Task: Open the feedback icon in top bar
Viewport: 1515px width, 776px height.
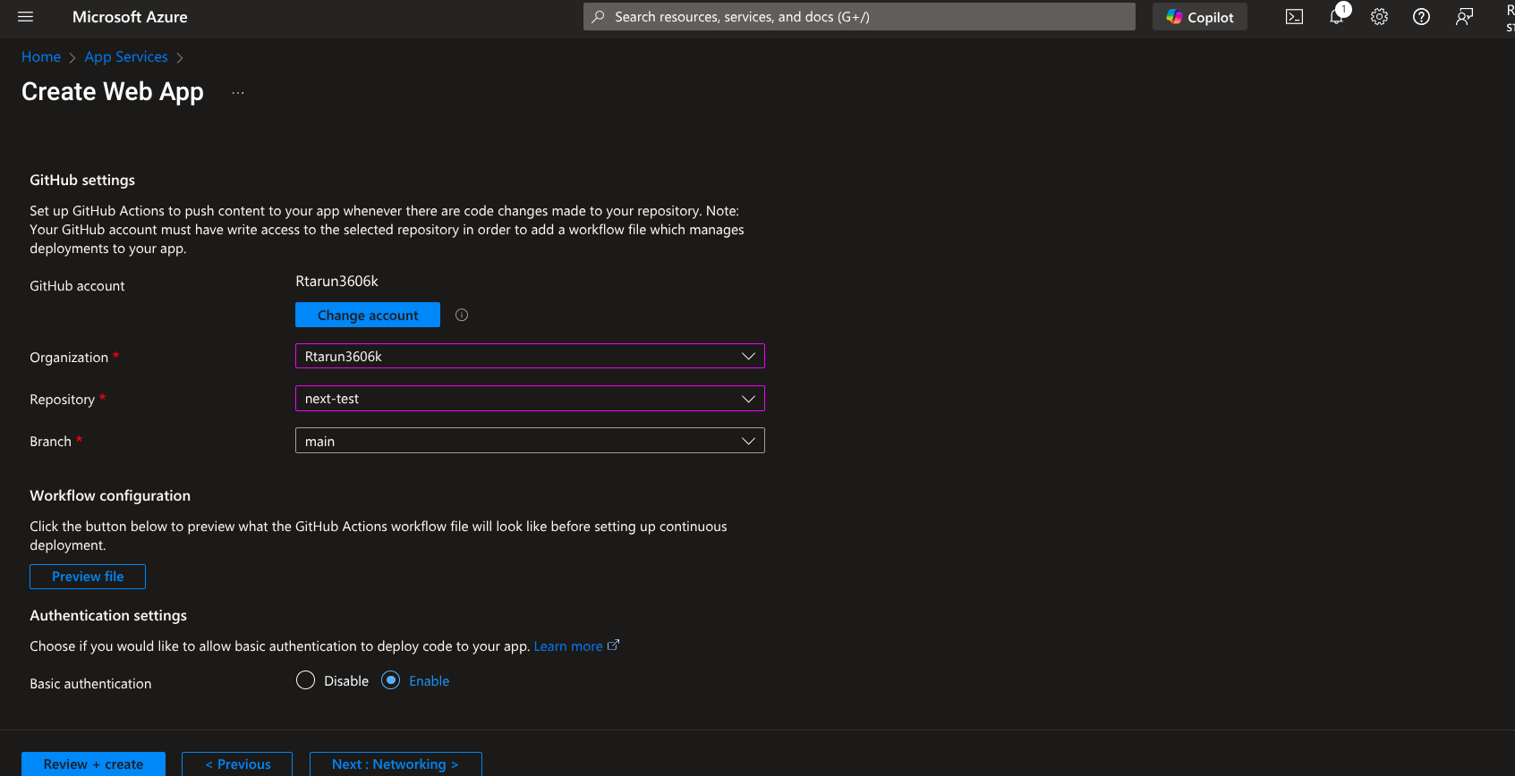Action: (x=1464, y=17)
